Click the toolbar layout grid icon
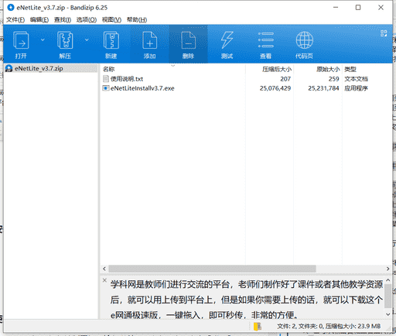The image size is (396, 336). pyautogui.click(x=384, y=33)
